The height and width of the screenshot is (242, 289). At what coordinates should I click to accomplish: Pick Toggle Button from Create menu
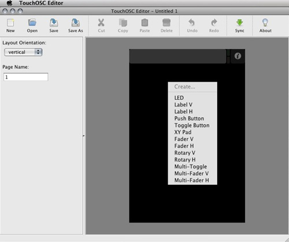click(x=192, y=125)
